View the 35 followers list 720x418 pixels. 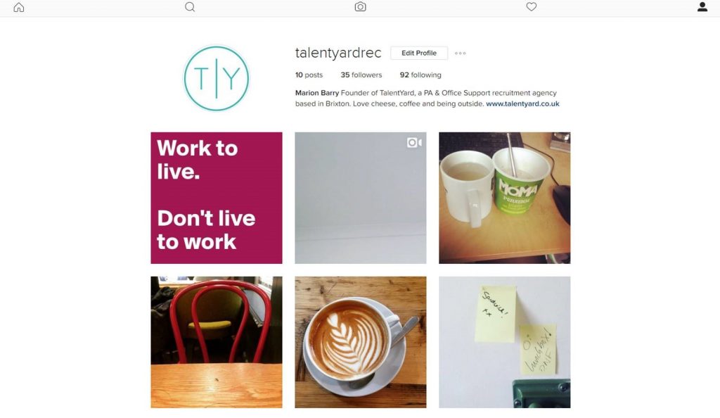pyautogui.click(x=361, y=75)
